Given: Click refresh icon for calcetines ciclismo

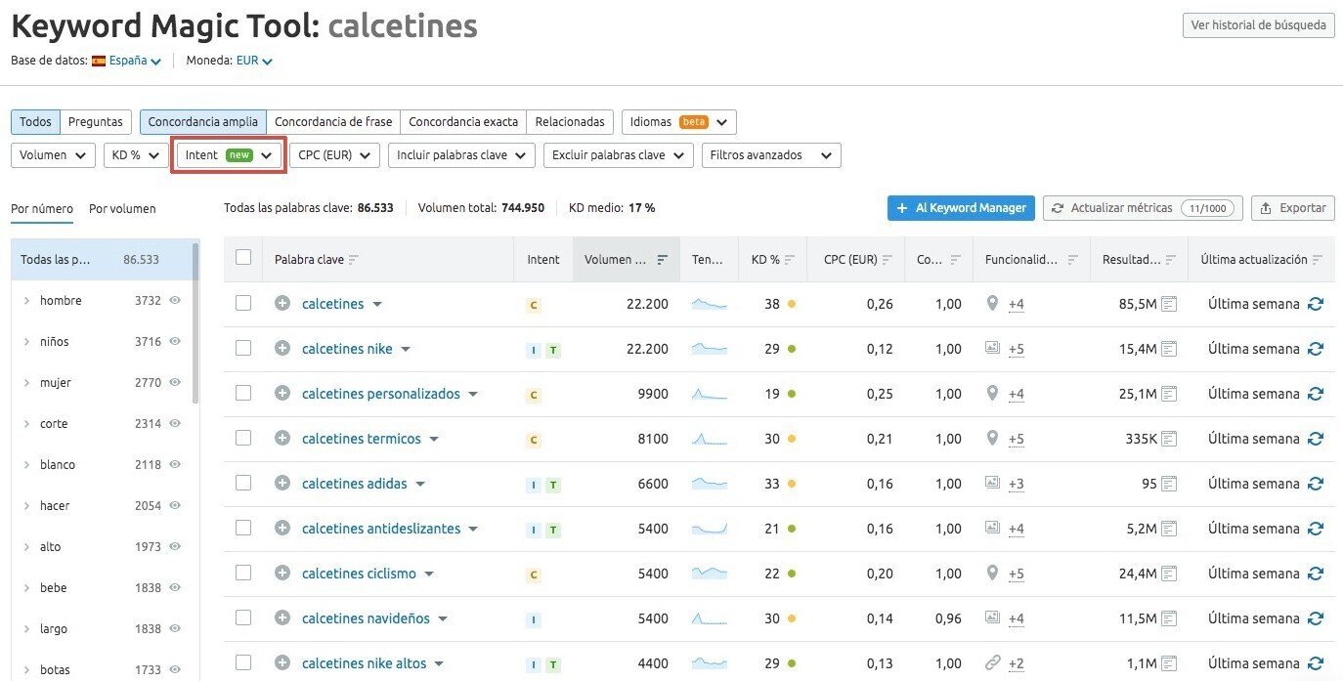Looking at the screenshot, I should point(1315,574).
